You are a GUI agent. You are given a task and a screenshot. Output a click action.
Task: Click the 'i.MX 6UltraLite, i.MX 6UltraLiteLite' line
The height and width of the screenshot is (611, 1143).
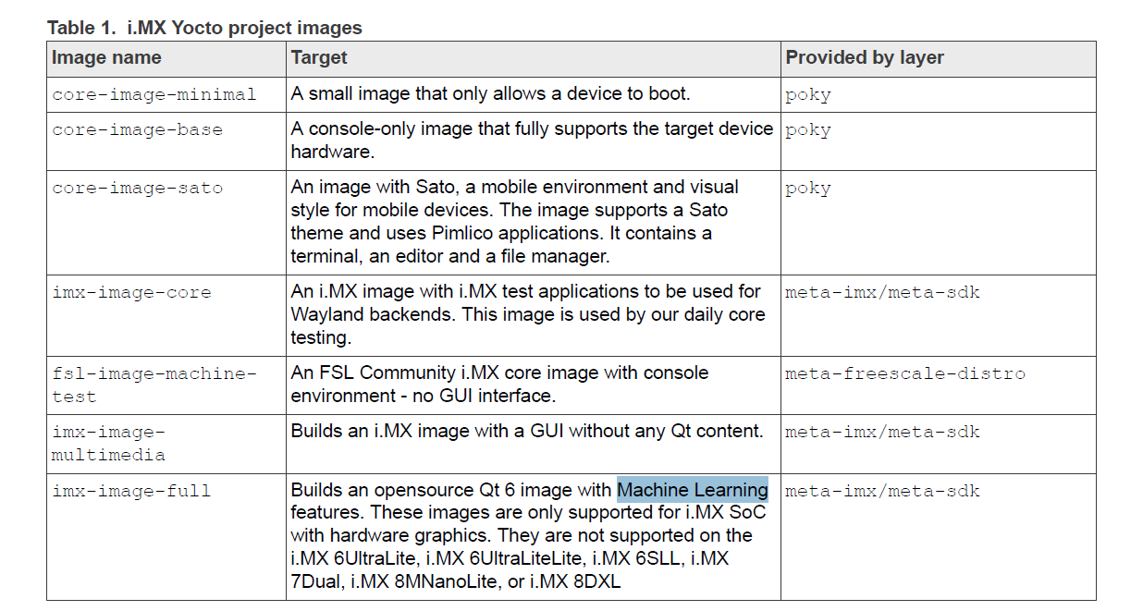pyautogui.click(x=510, y=558)
